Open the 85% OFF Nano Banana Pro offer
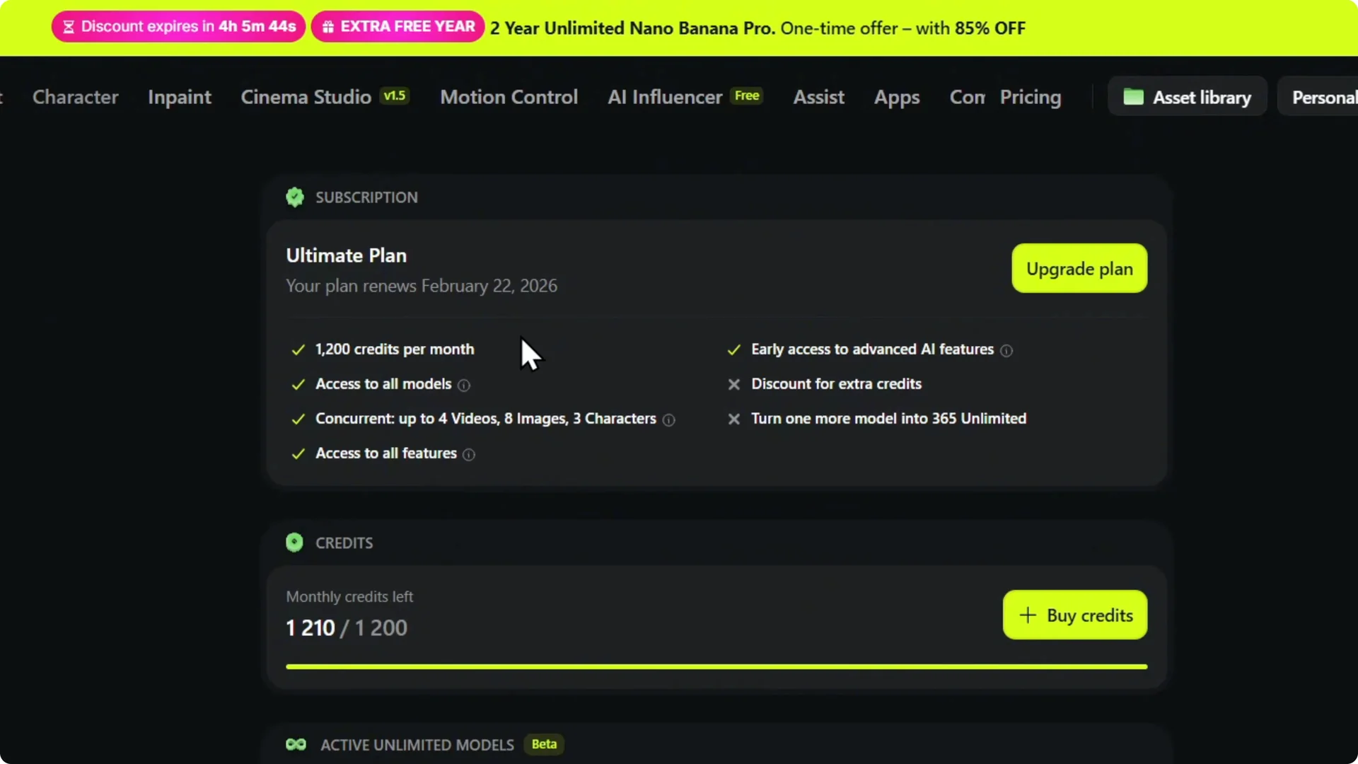The width and height of the screenshot is (1358, 764). click(757, 28)
